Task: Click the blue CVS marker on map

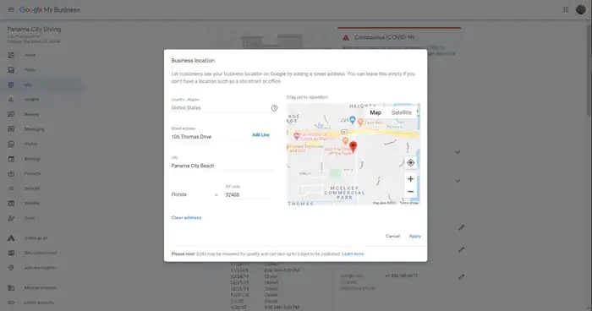Action: [353, 120]
